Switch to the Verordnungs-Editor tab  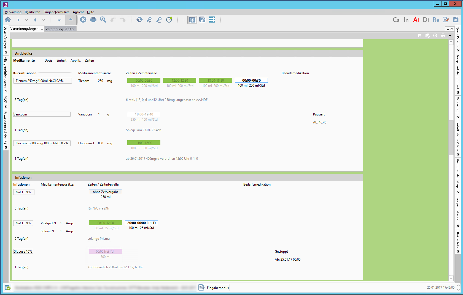click(60, 29)
